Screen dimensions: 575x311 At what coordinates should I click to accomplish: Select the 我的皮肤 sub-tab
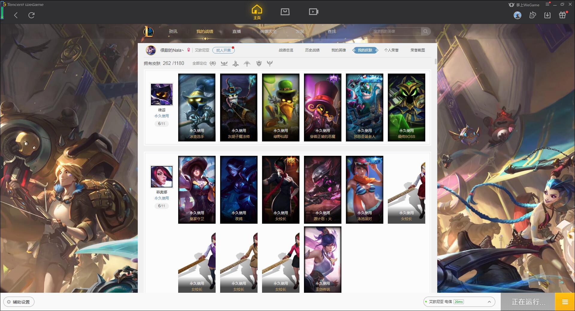365,50
